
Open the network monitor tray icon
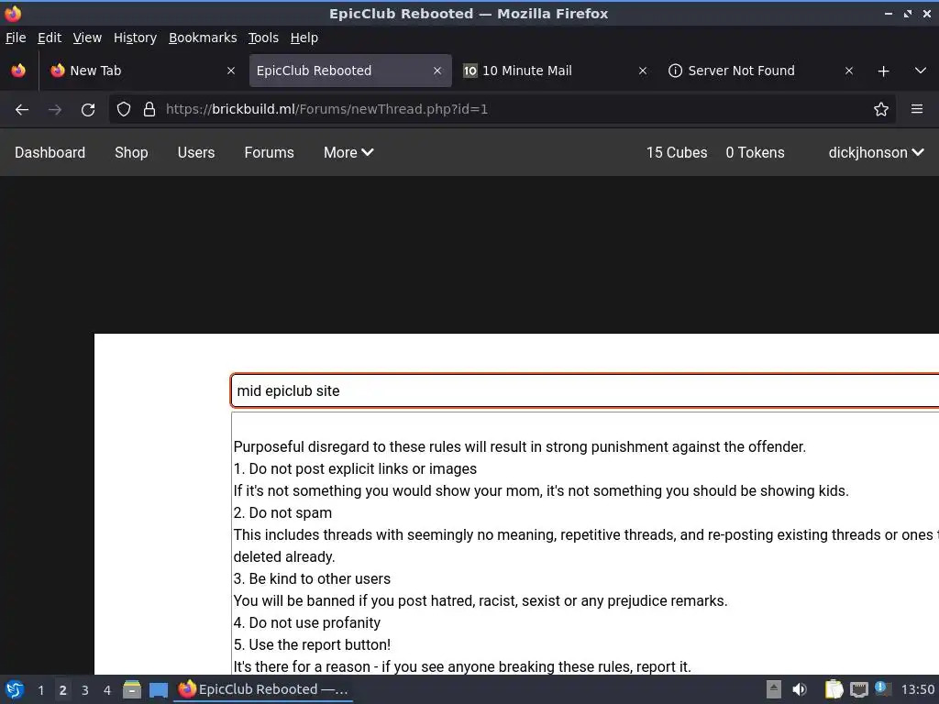pyautogui.click(x=858, y=690)
